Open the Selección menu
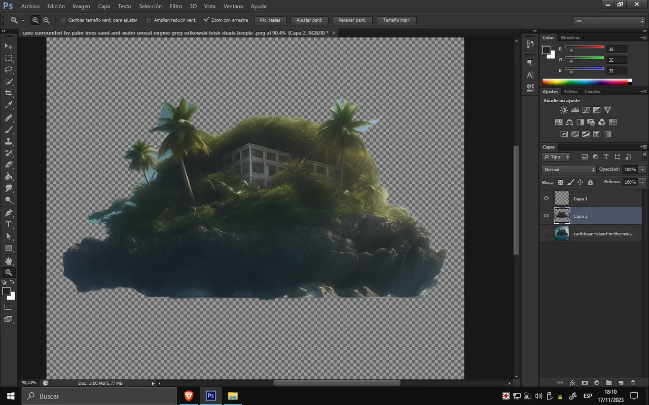The width and height of the screenshot is (649, 405). pos(150,6)
